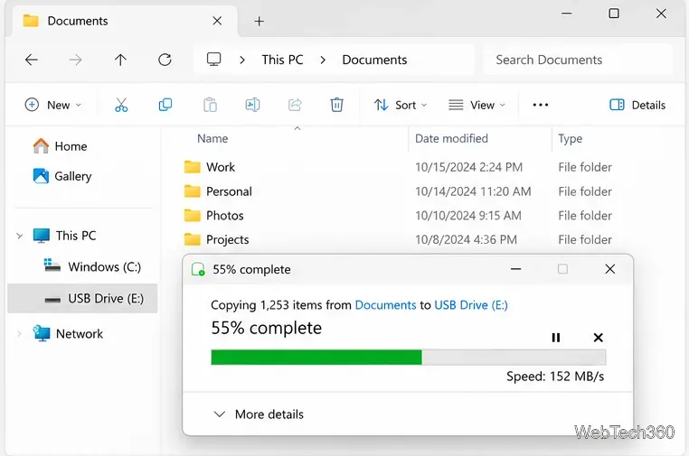Click the Share icon in toolbar
689x456 pixels.
point(295,105)
